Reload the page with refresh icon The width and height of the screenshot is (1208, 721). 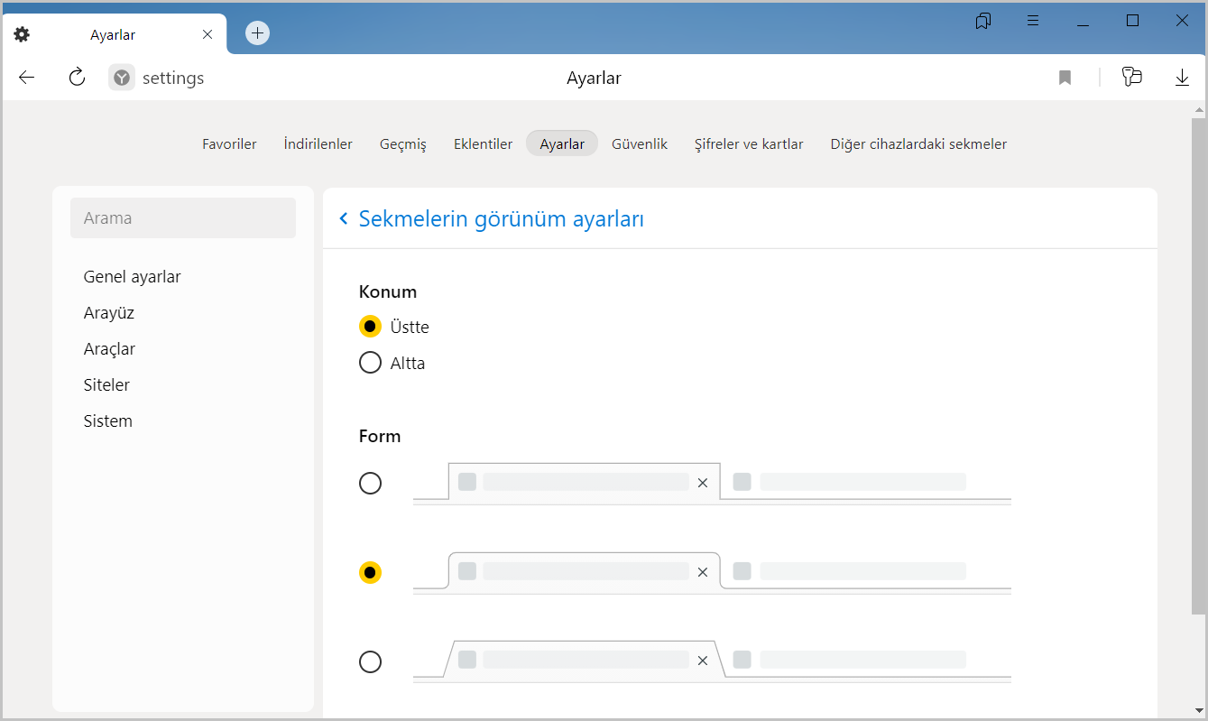coord(77,78)
